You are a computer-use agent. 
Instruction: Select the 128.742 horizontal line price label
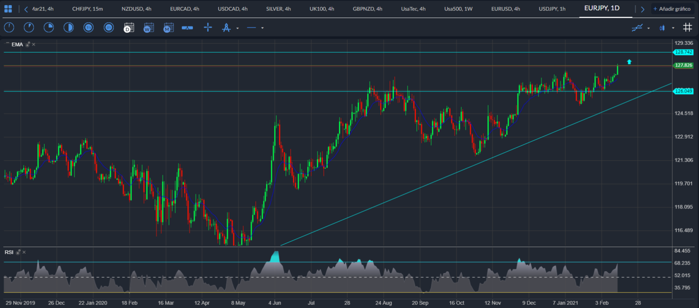(x=683, y=52)
